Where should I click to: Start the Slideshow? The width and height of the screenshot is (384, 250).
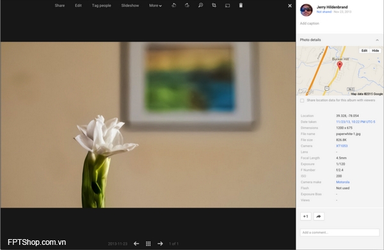[x=130, y=5]
